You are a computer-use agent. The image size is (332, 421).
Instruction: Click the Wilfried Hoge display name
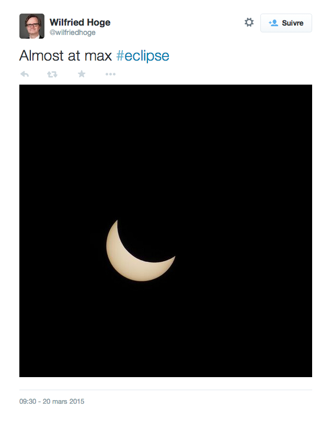(80, 22)
